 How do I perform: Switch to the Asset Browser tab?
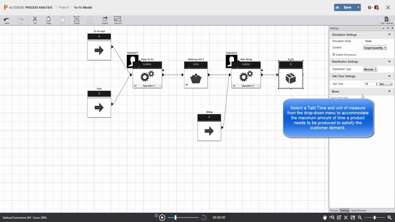pos(359,211)
